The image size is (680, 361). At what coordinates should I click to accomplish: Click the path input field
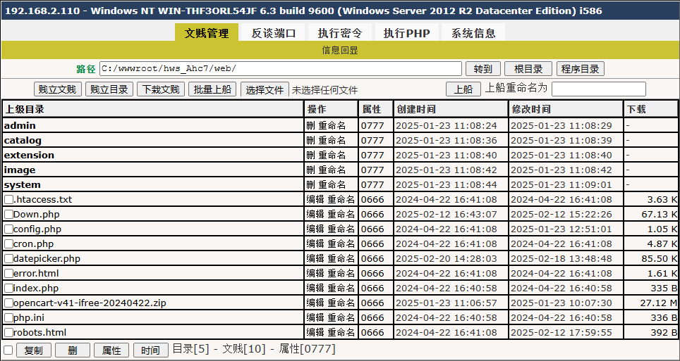pyautogui.click(x=281, y=69)
